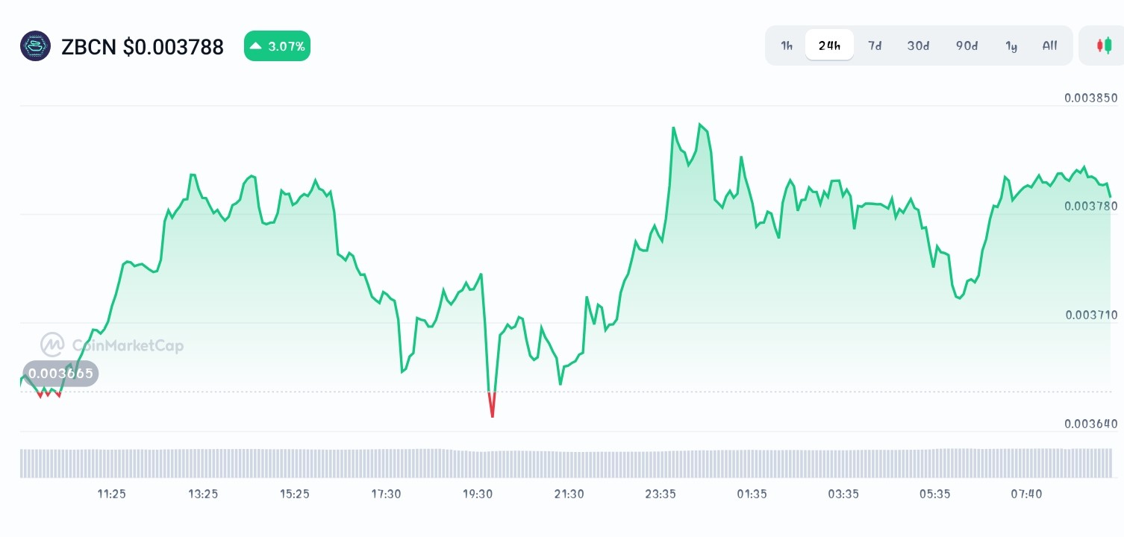Click the 01:35 time axis label
1124x537 pixels.
point(752,494)
